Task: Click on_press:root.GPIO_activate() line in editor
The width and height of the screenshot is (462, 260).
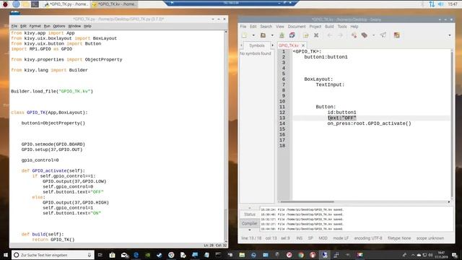Action: tap(369, 123)
